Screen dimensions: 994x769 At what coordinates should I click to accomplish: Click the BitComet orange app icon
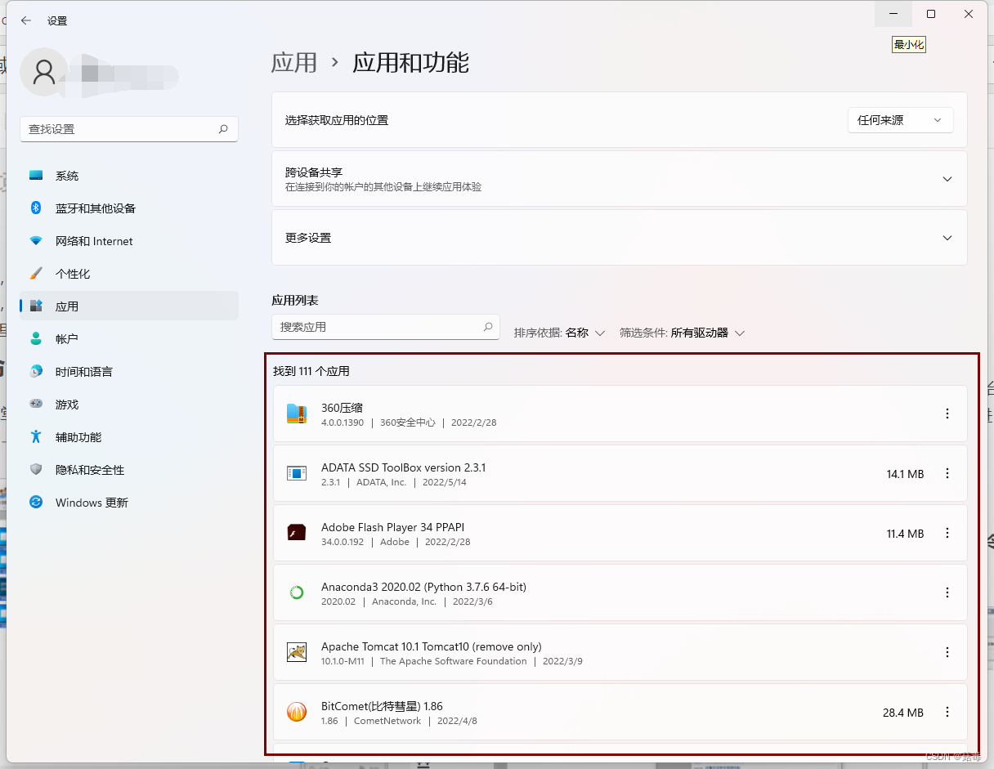[x=297, y=712]
